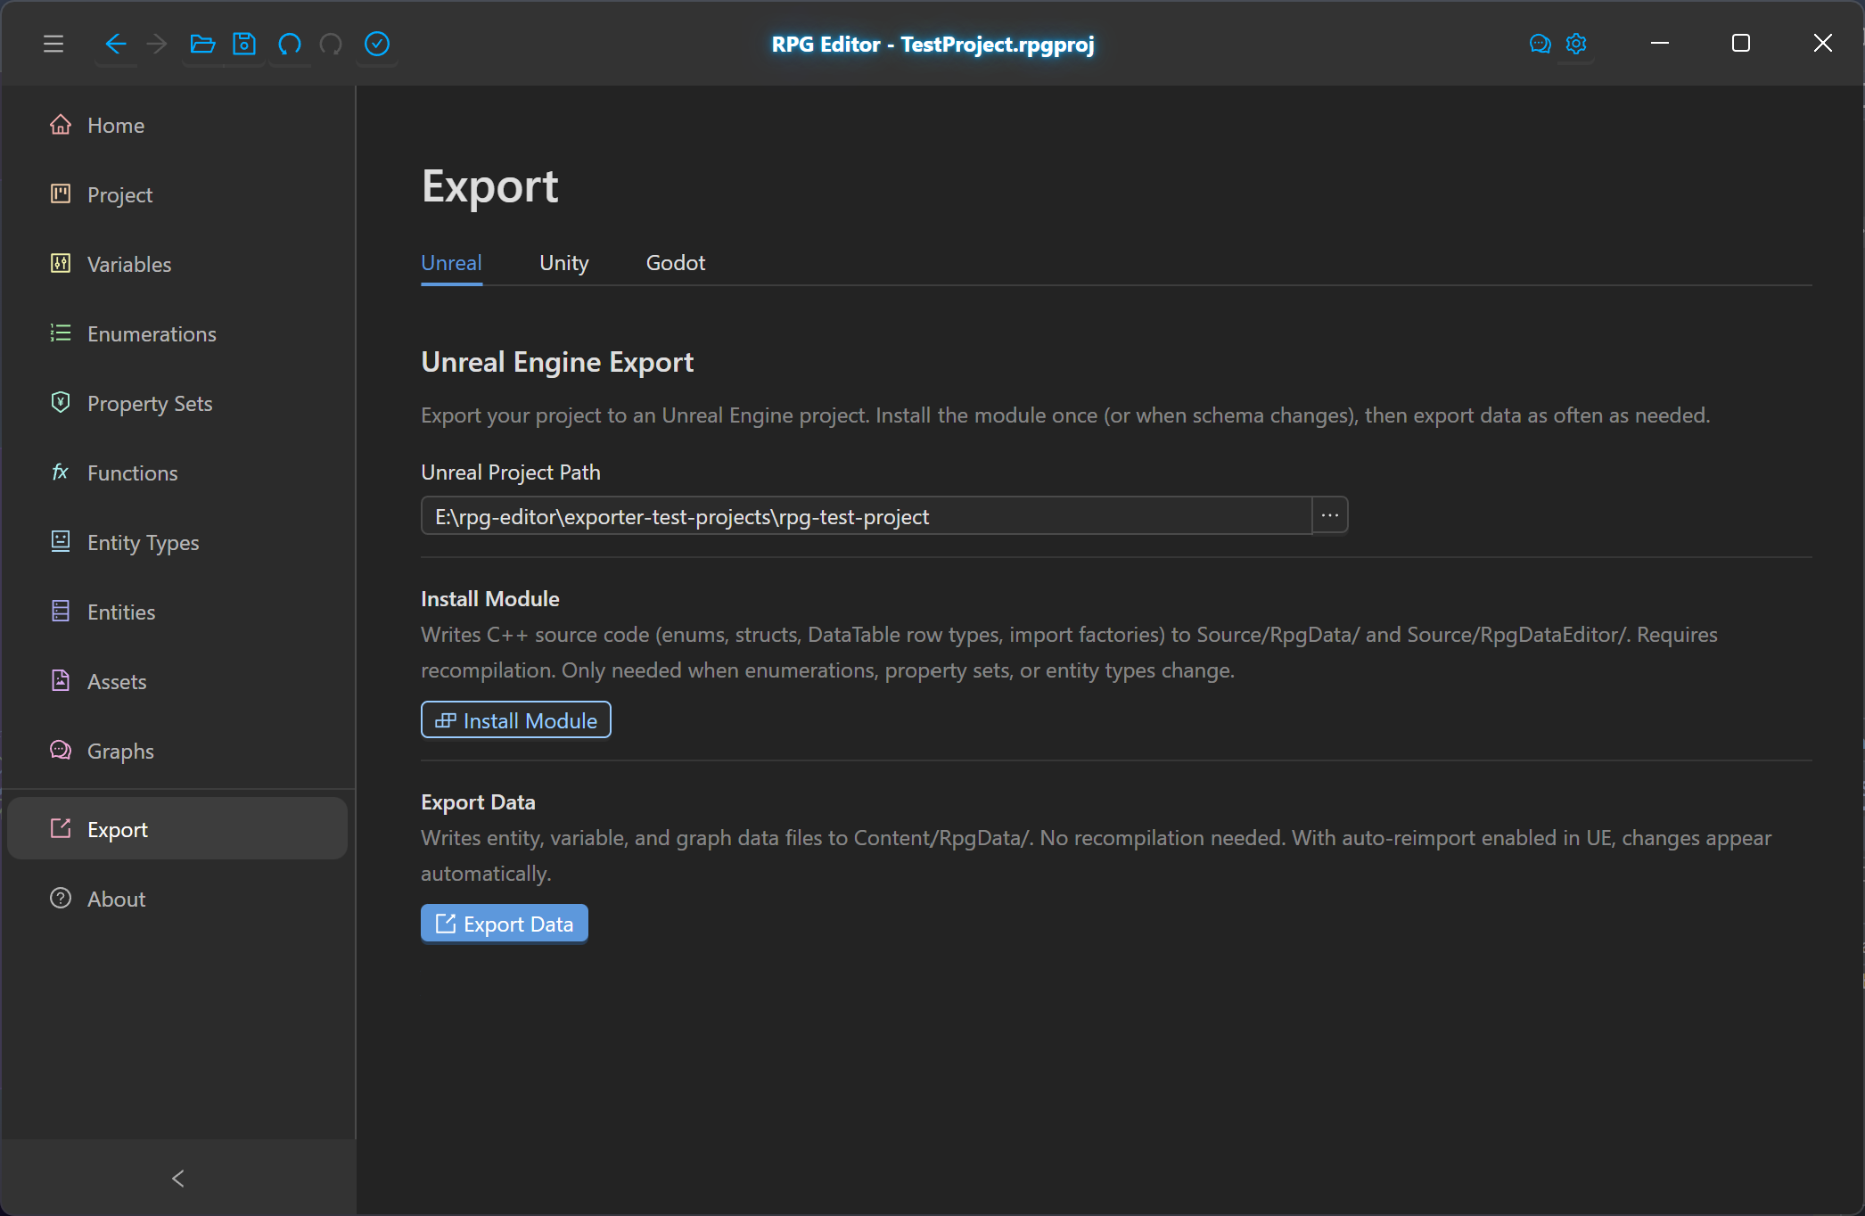This screenshot has width=1865, height=1216.
Task: Click the Graphs chat bubble icon
Action: pos(61,751)
